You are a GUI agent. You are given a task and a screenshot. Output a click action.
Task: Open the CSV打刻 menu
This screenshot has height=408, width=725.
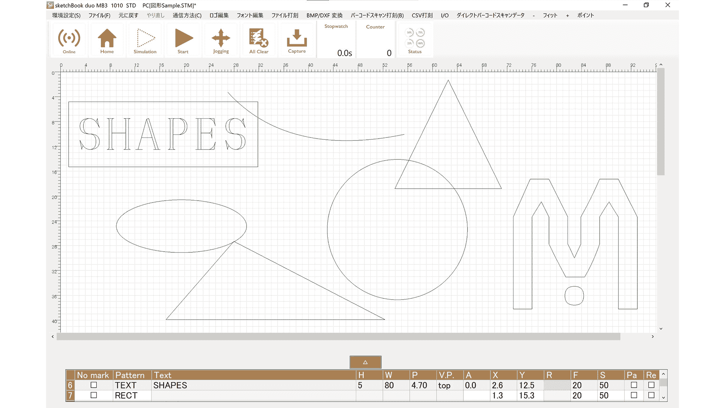coord(422,15)
